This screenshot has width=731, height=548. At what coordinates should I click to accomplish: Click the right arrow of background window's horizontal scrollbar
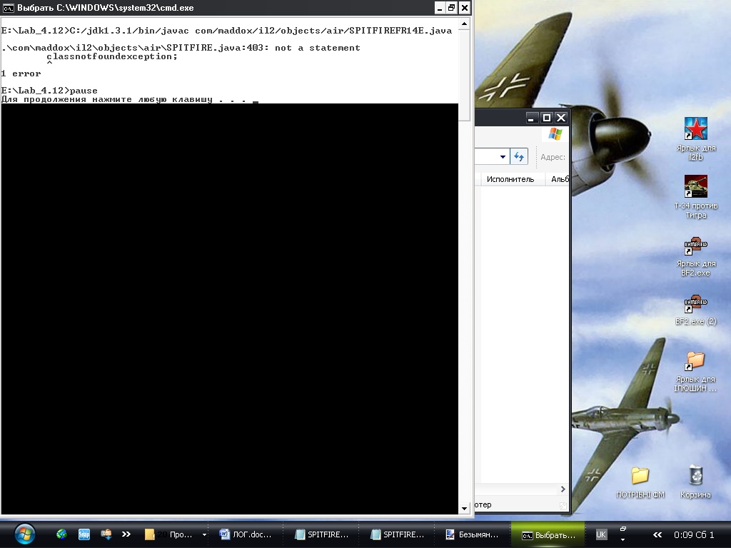click(x=563, y=489)
